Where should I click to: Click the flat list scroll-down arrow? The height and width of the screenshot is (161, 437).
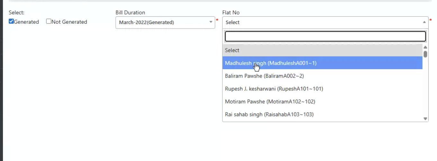point(425,119)
